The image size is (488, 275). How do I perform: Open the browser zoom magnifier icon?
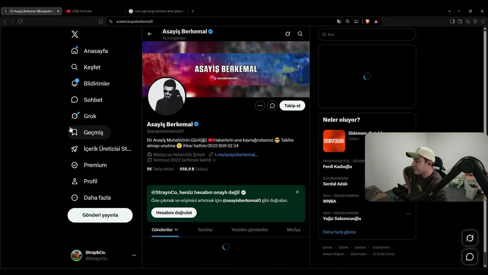[348, 21]
